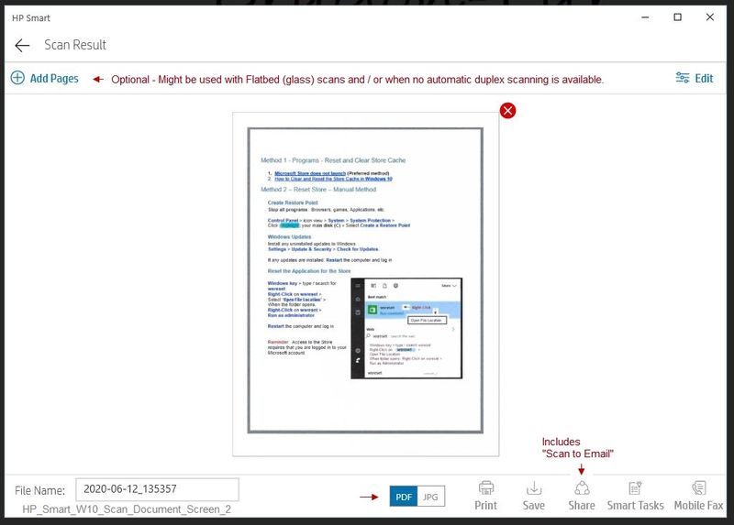Screen dimensions: 734x525
Task: Share the scanned document
Action: coord(582,496)
